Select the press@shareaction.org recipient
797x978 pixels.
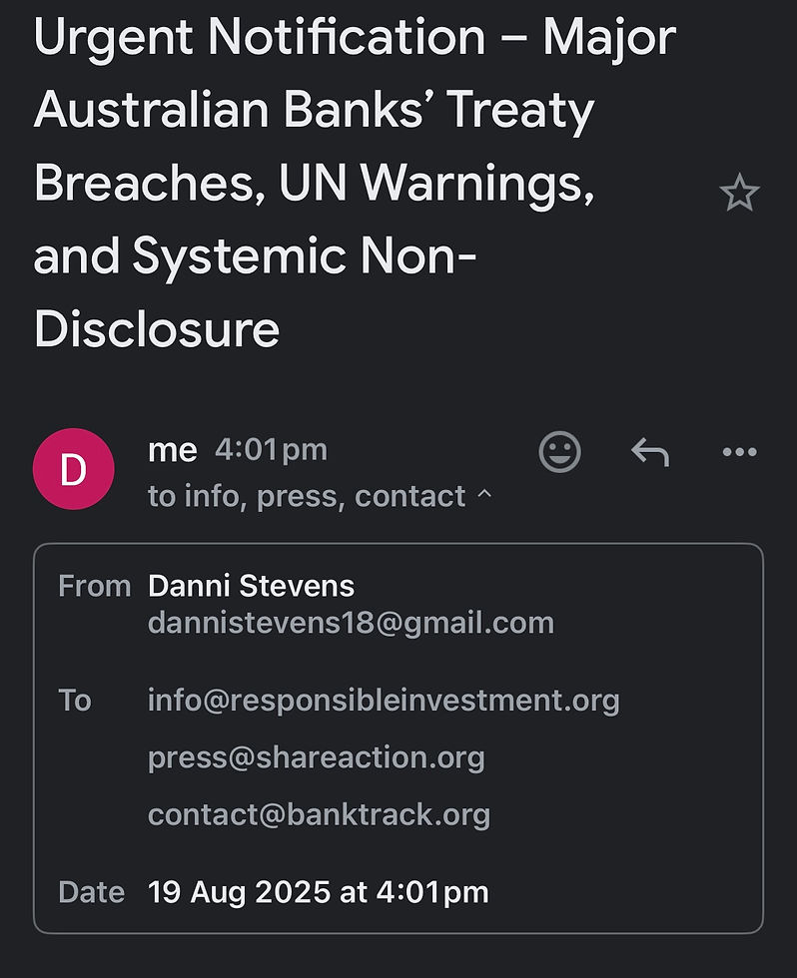316,757
